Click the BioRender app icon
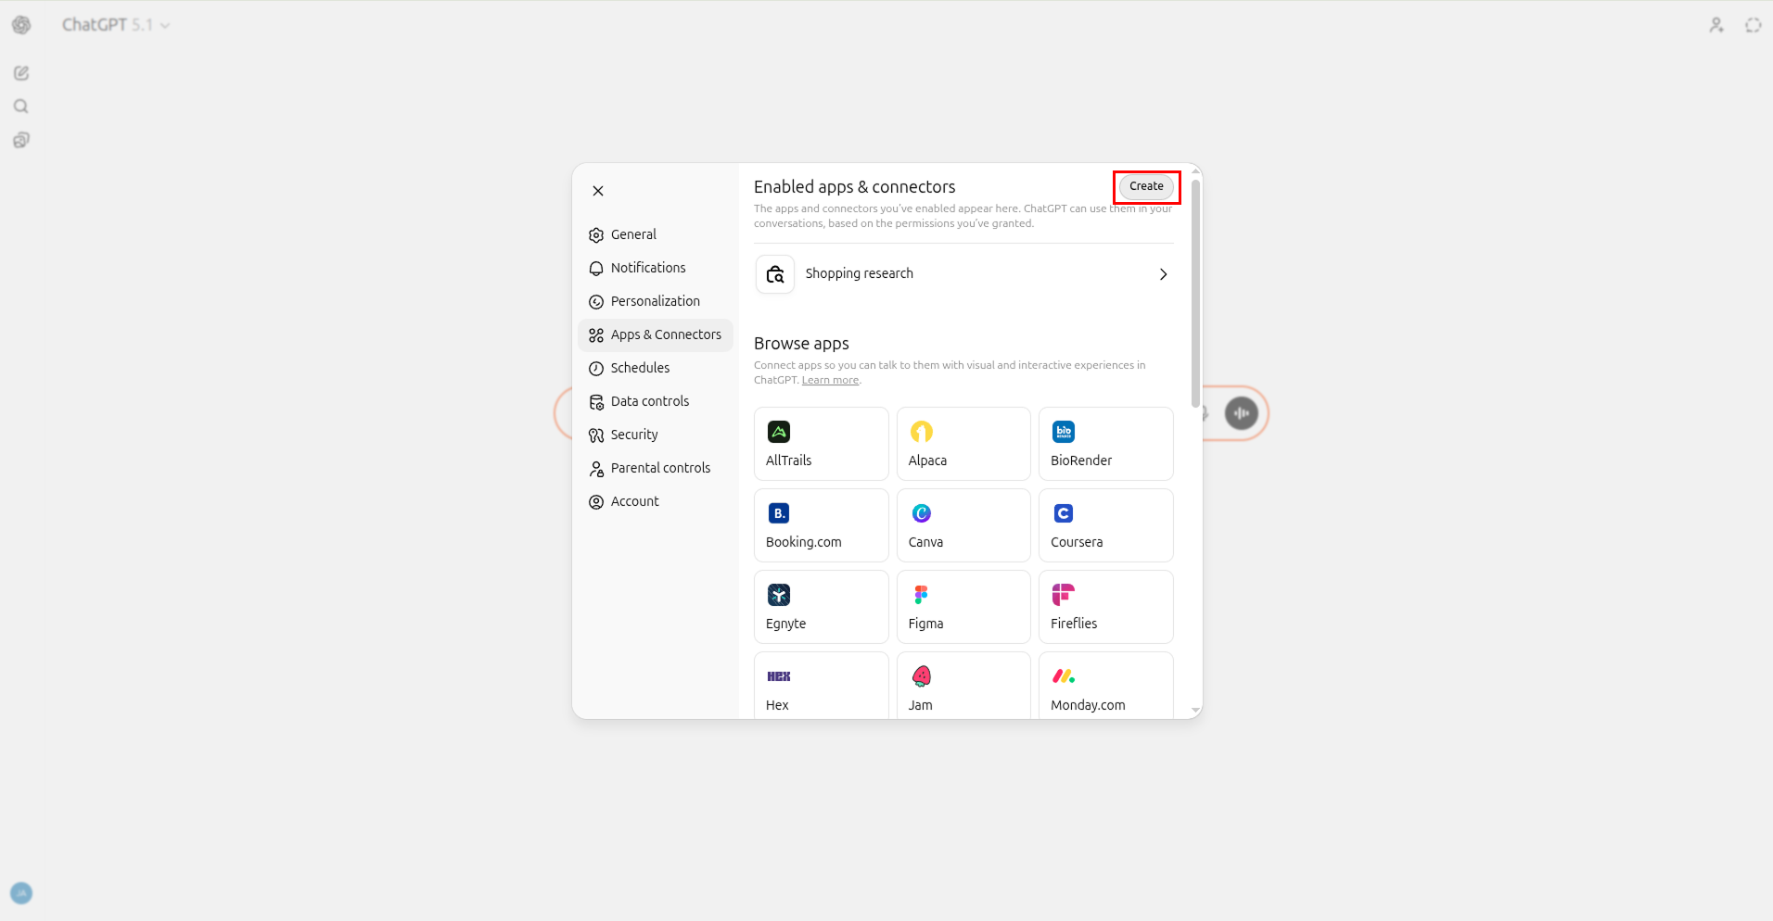1773x921 pixels. pyautogui.click(x=1063, y=431)
